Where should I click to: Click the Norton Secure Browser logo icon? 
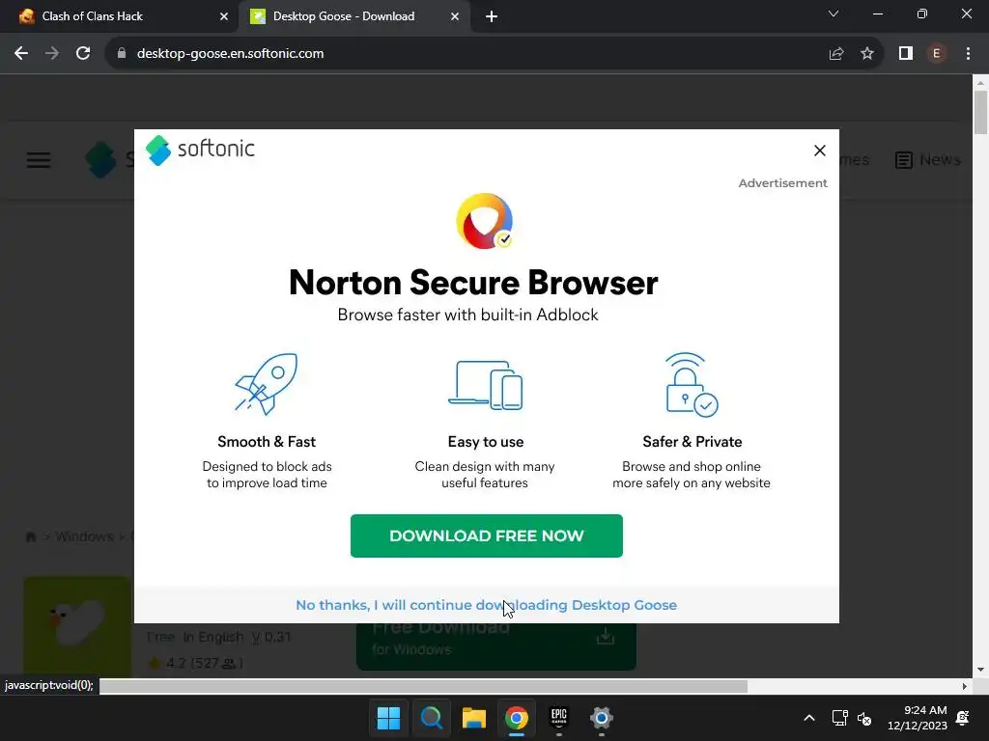pyautogui.click(x=485, y=221)
